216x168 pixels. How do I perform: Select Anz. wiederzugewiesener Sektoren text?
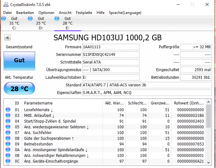55,127
